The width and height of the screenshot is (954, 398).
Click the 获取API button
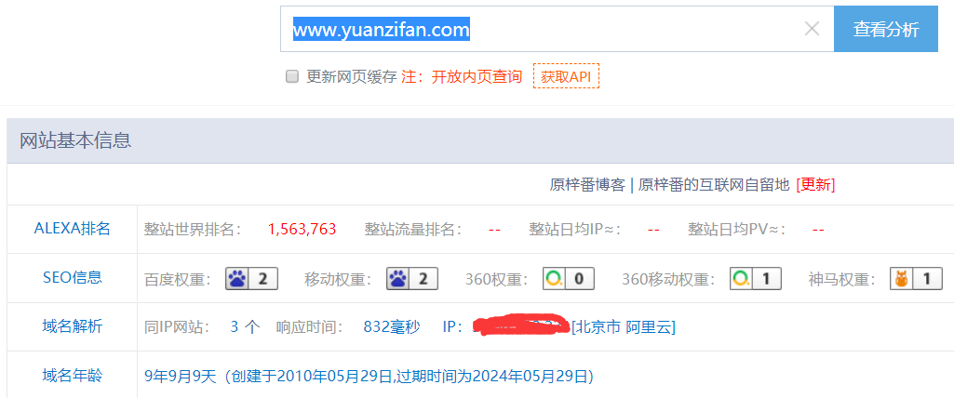(x=567, y=76)
